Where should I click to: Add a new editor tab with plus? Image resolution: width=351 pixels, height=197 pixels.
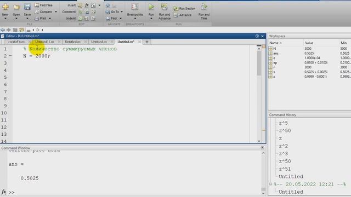147,42
